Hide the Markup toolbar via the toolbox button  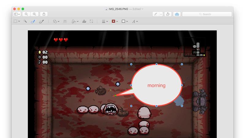[x=177, y=14]
